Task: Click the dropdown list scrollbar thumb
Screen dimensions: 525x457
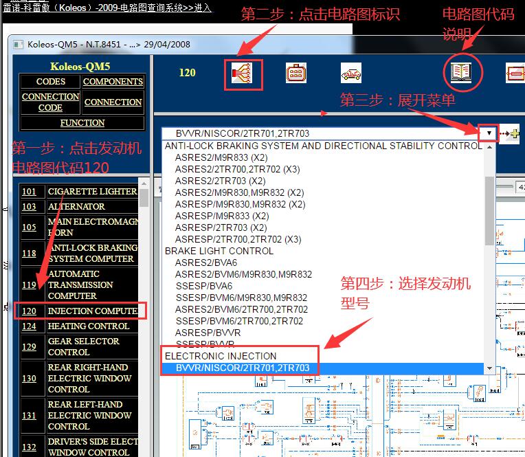Action: tap(489, 211)
